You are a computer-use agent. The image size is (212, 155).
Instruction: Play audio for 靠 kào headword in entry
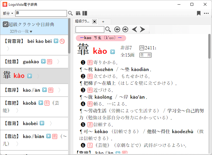113,52
